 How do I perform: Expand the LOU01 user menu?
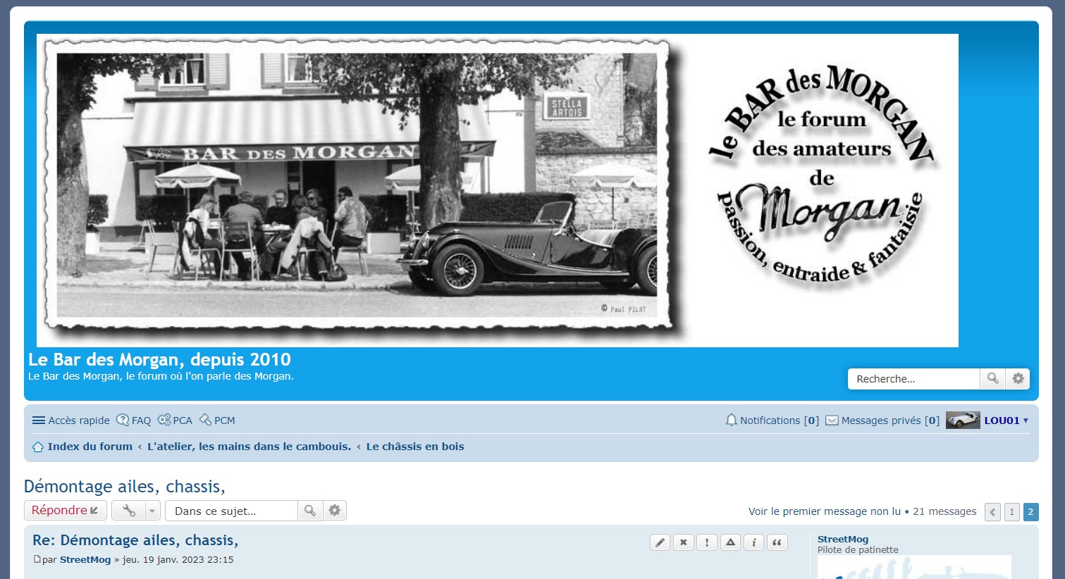tap(1006, 421)
